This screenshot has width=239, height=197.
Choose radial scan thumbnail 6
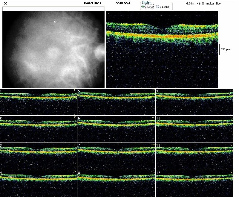116,129
